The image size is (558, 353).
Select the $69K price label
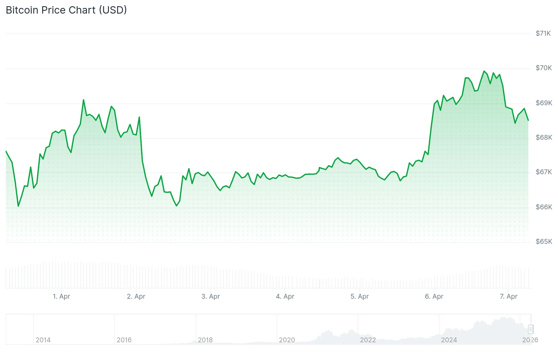[x=544, y=102]
